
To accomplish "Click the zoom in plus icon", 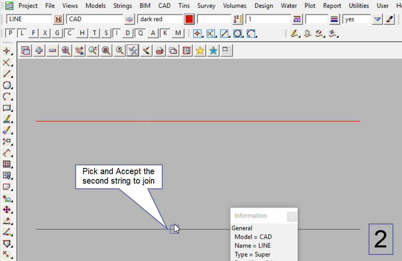I will tap(39, 51).
